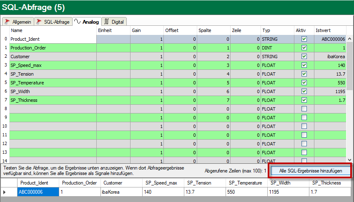Click the Gain column header
Image resolution: width=354 pixels, height=202 pixels.
coord(147,30)
